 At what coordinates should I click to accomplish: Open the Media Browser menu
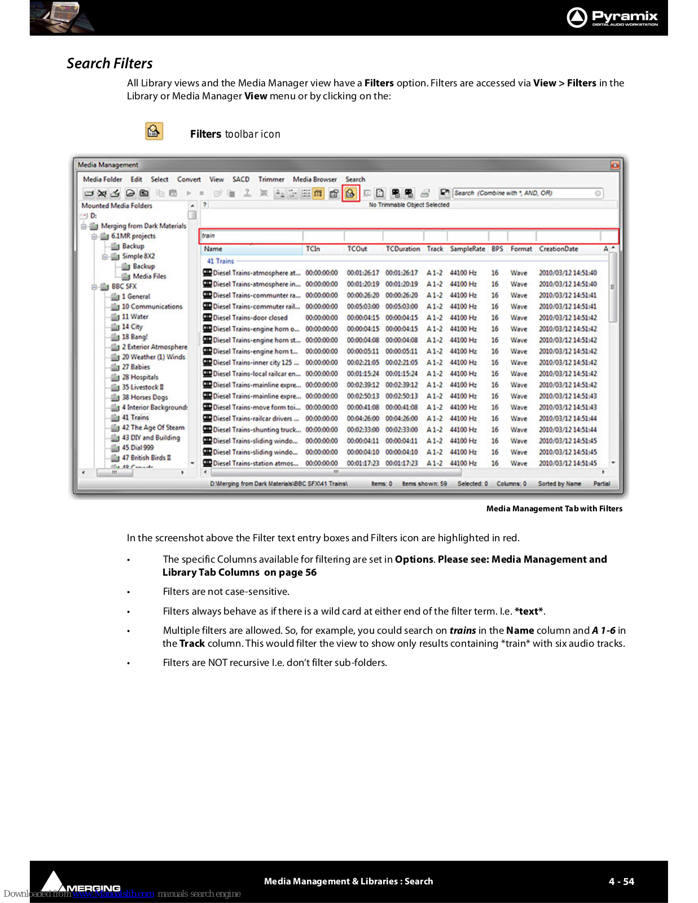(x=315, y=179)
